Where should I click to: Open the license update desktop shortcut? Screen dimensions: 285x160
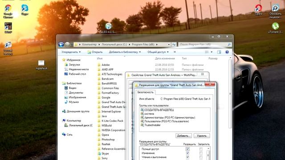pyautogui.click(x=275, y=12)
